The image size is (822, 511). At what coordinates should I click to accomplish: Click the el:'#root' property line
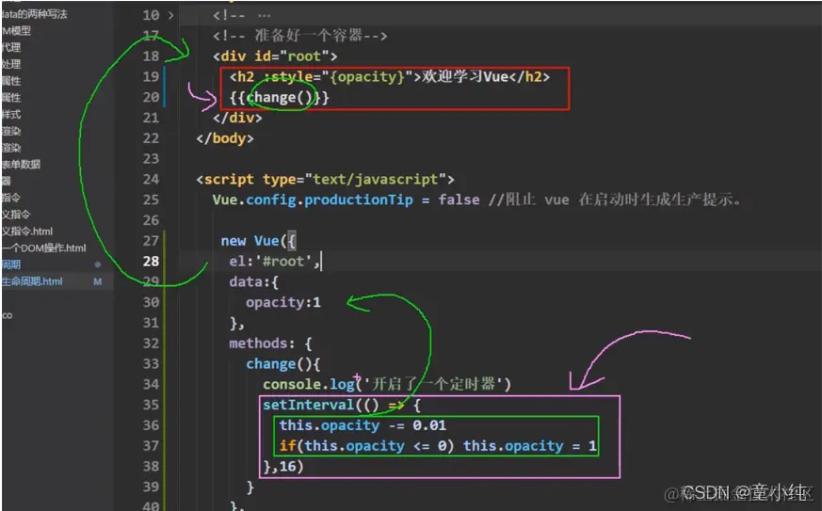274,261
